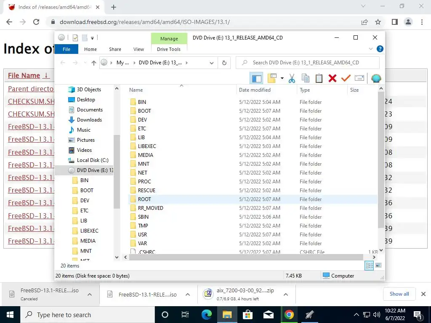Toggle Chrome side panel icon
Image resolution: width=431 pixels, height=323 pixels.
(x=395, y=22)
